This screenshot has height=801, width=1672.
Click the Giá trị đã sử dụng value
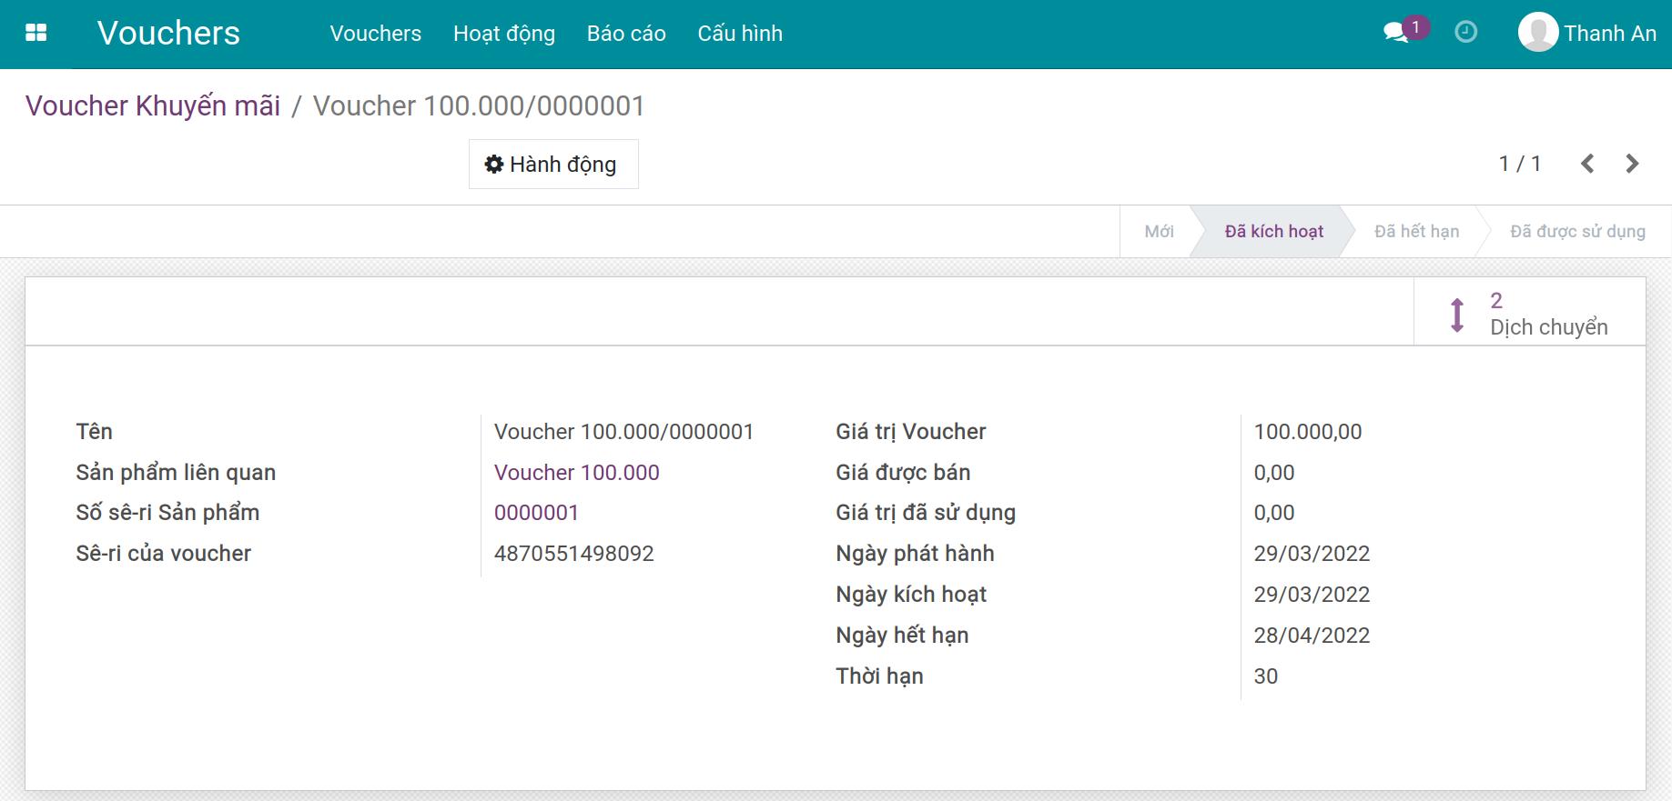coord(1274,513)
